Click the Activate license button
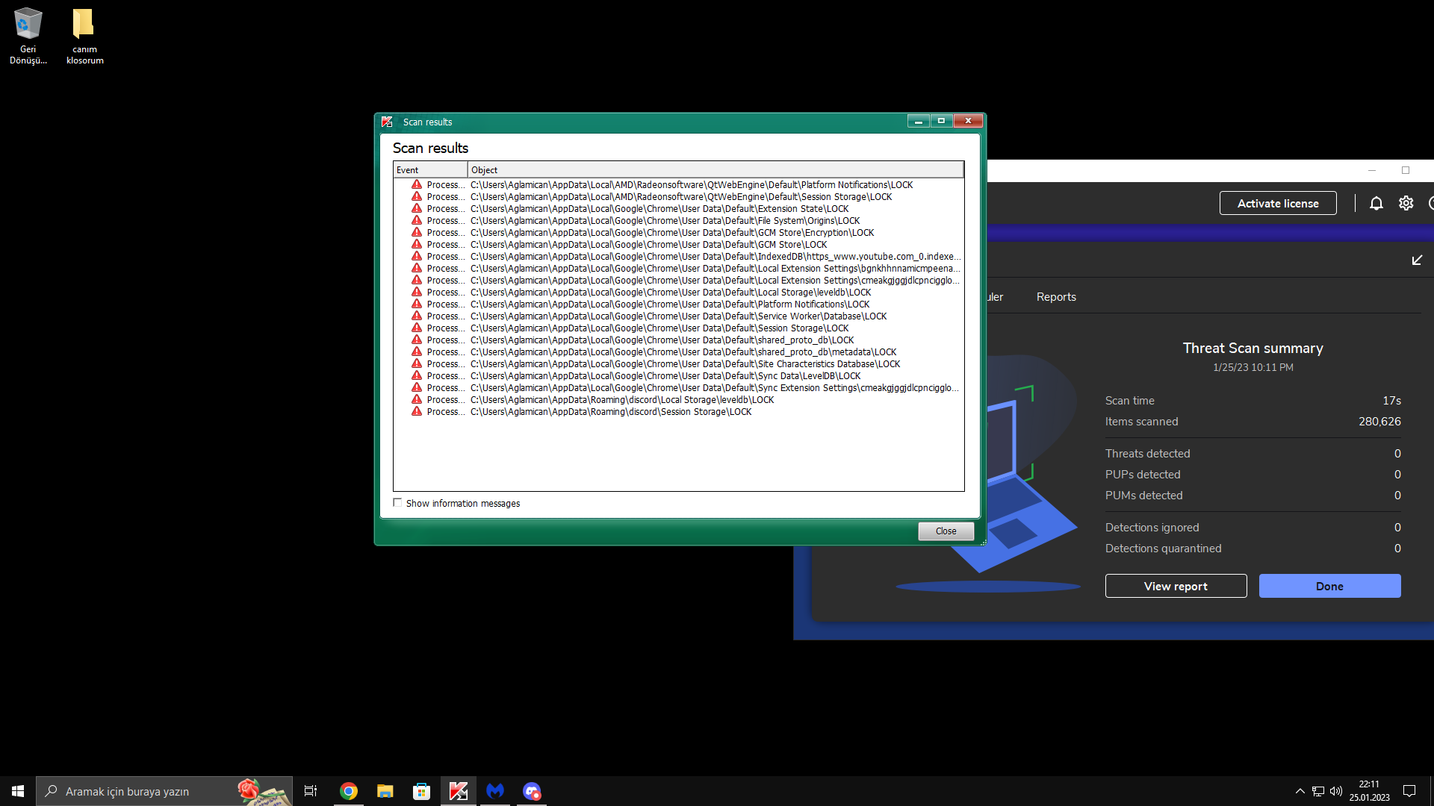The height and width of the screenshot is (806, 1434). coord(1277,203)
